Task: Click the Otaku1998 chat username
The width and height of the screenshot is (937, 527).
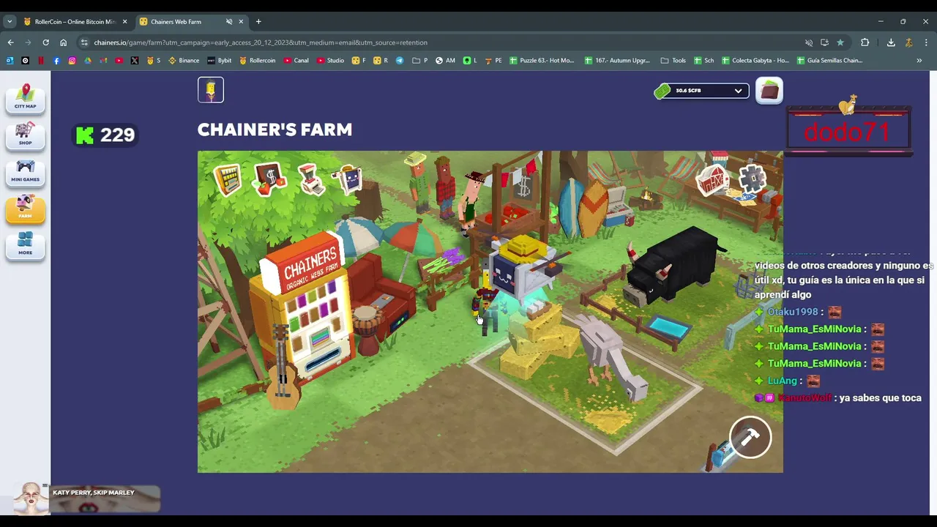Action: [x=793, y=312]
